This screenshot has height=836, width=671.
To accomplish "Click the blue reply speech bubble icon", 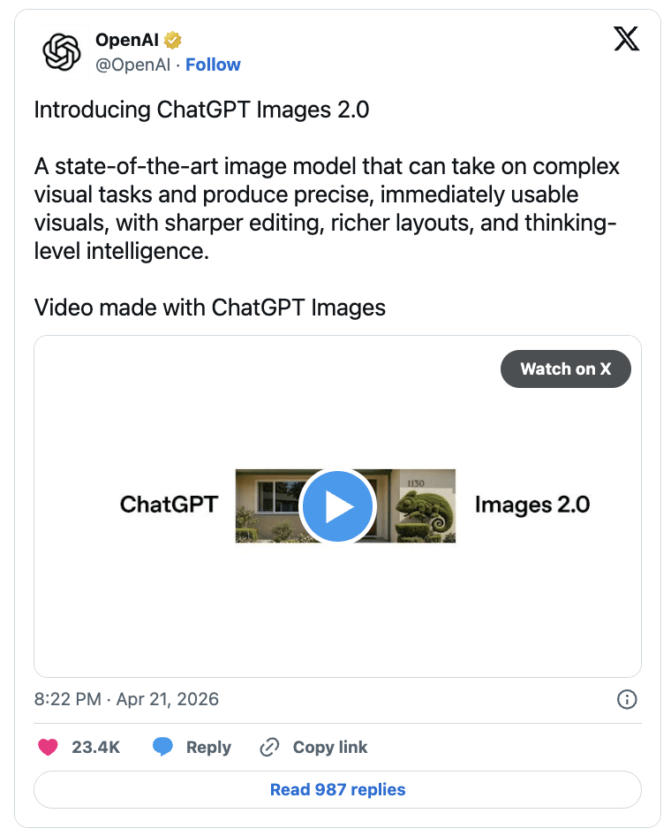I will click(162, 747).
